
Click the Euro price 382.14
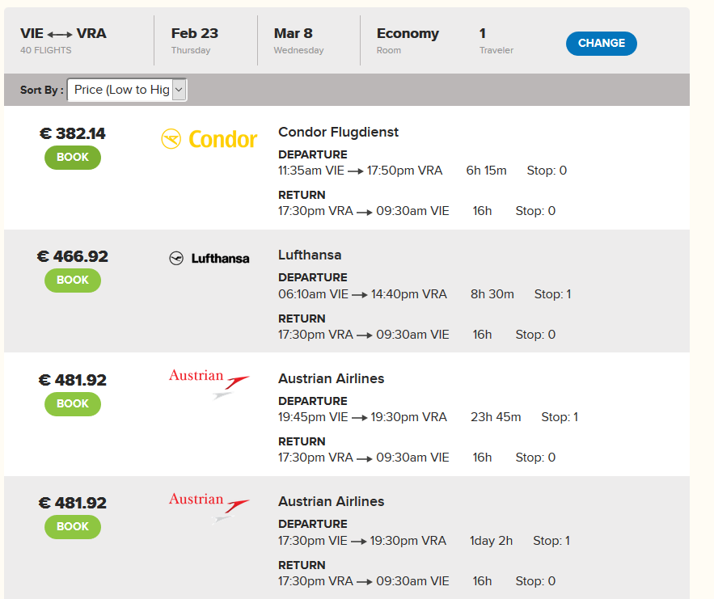(x=73, y=133)
